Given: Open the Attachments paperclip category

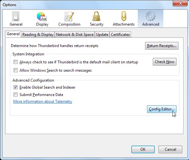Looking at the screenshot, I should click(x=124, y=19).
